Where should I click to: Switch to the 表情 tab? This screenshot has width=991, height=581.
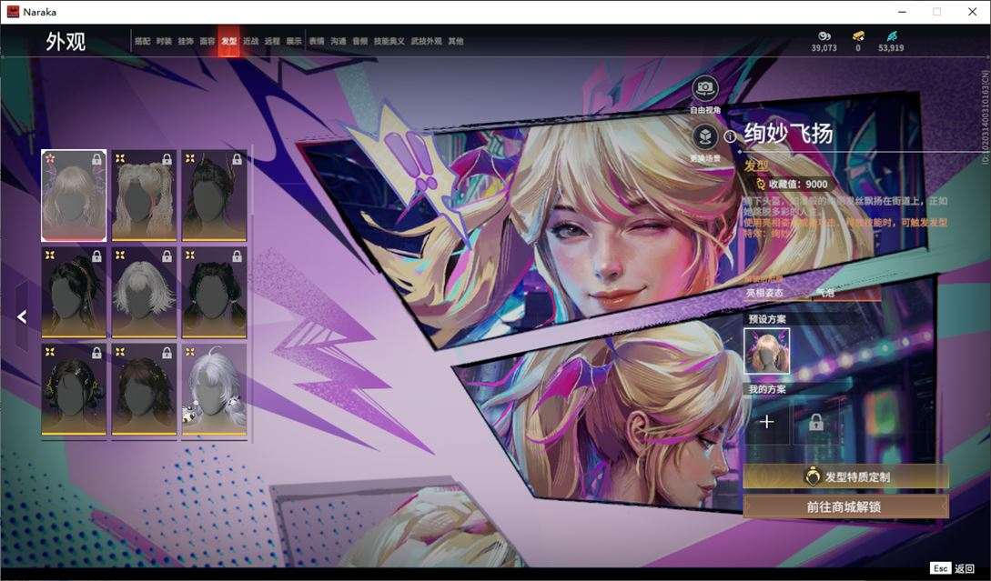[317, 41]
